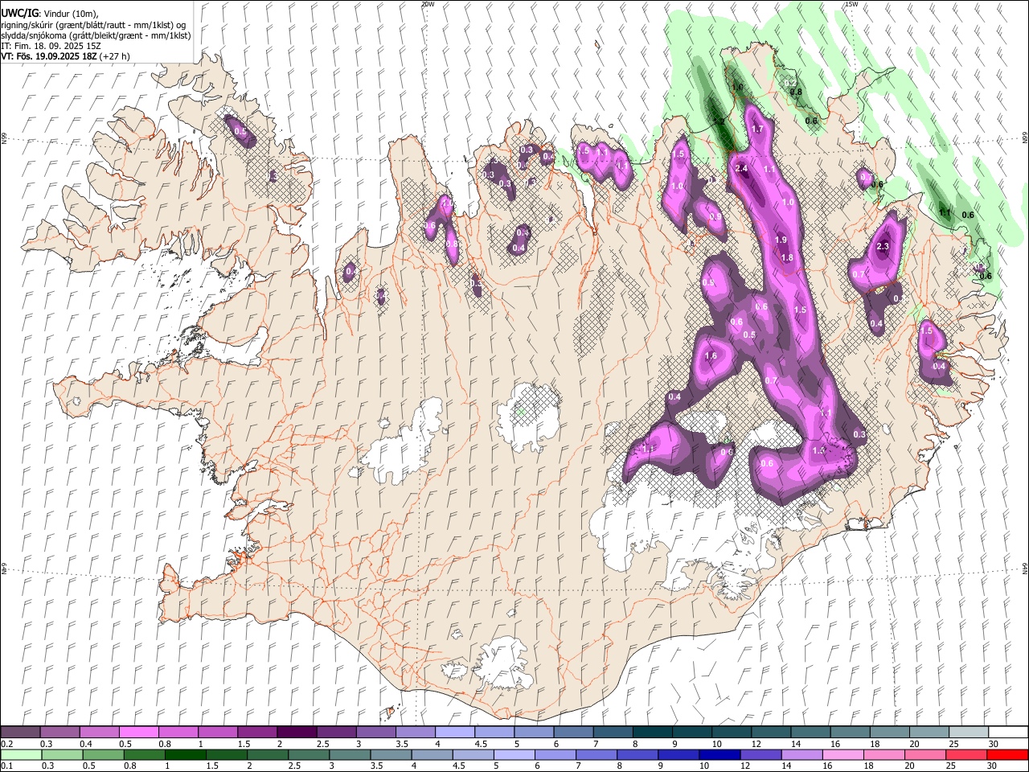
Task: Select the light pink 16–18 rain legend swatch
Action: point(843,754)
